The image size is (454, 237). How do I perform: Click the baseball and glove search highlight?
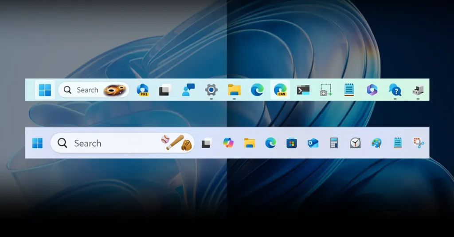point(176,143)
